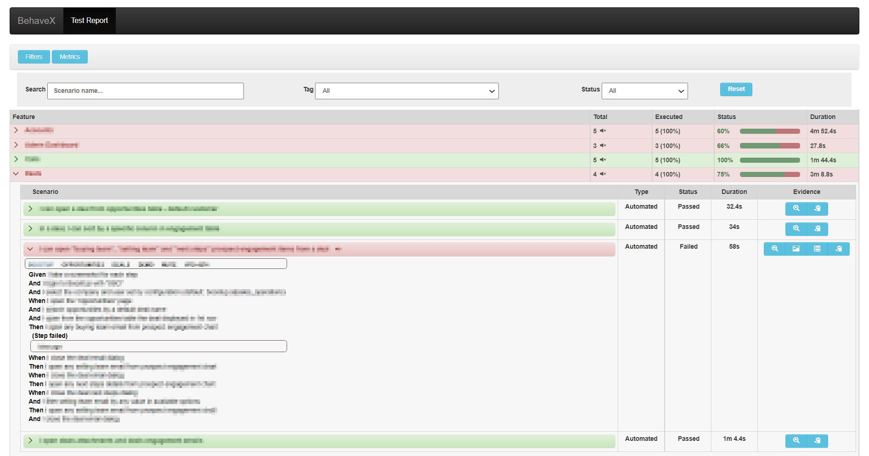Click the magnifier icon for the 1m 4.4s scenario
Image resolution: width=869 pixels, height=456 pixels.
tap(796, 441)
